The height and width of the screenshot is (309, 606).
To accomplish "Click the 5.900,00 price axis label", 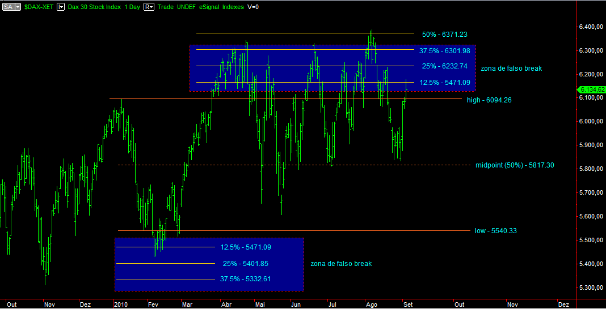I will pyautogui.click(x=591, y=145).
